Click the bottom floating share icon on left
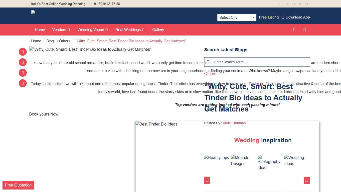341x192 pixels. tap(22, 83)
